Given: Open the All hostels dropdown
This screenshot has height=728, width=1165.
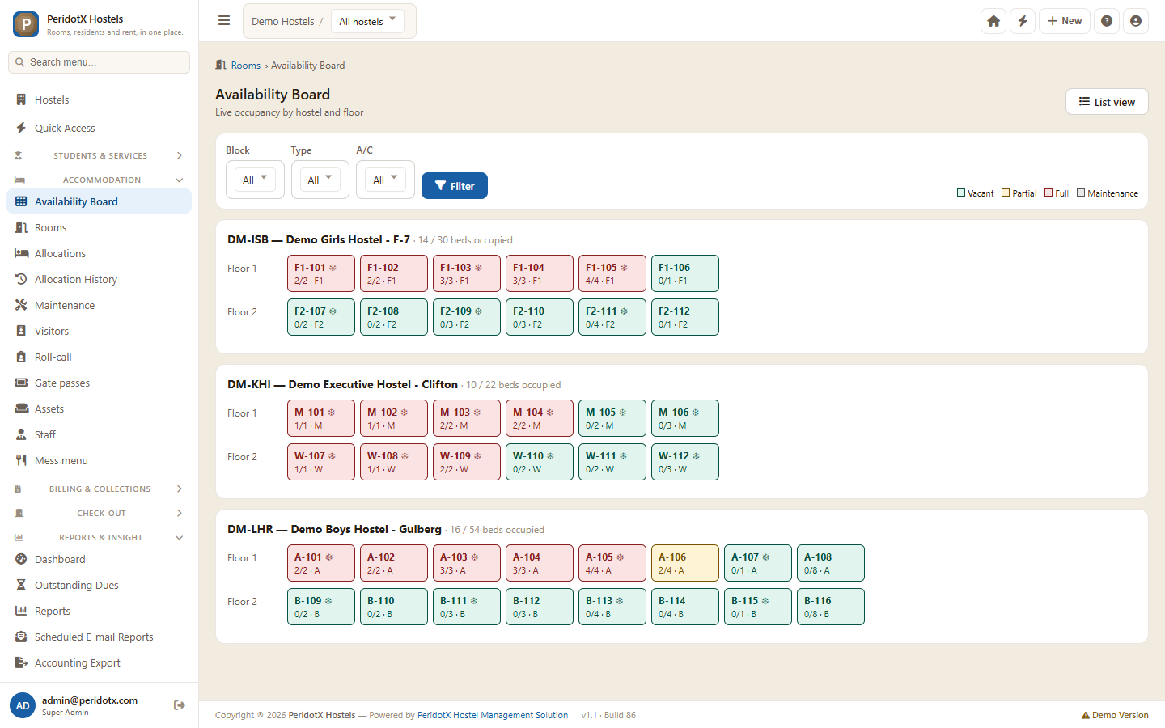Looking at the screenshot, I should click(367, 21).
